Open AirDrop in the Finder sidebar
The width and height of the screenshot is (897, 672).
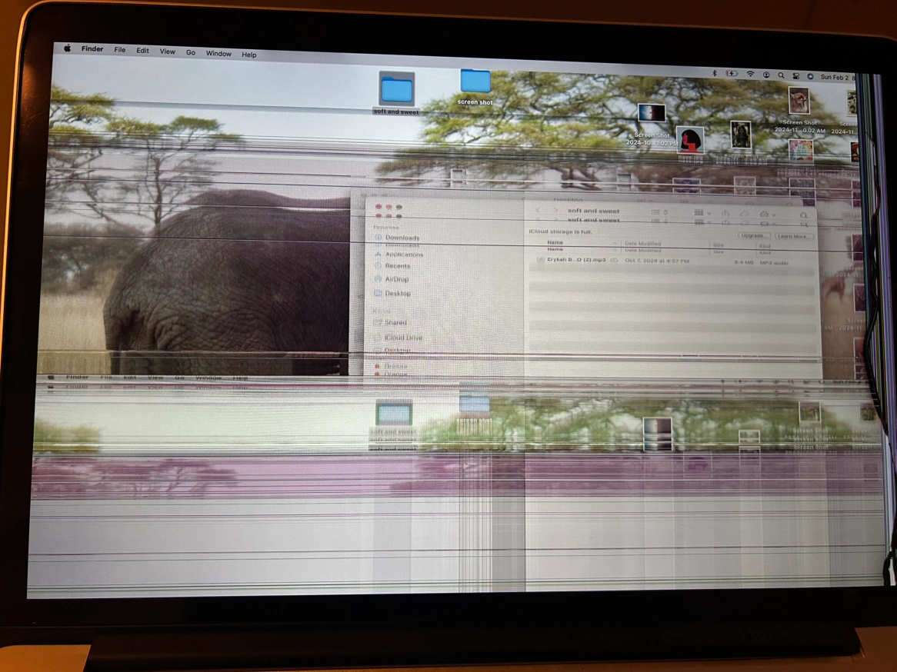[x=392, y=279]
